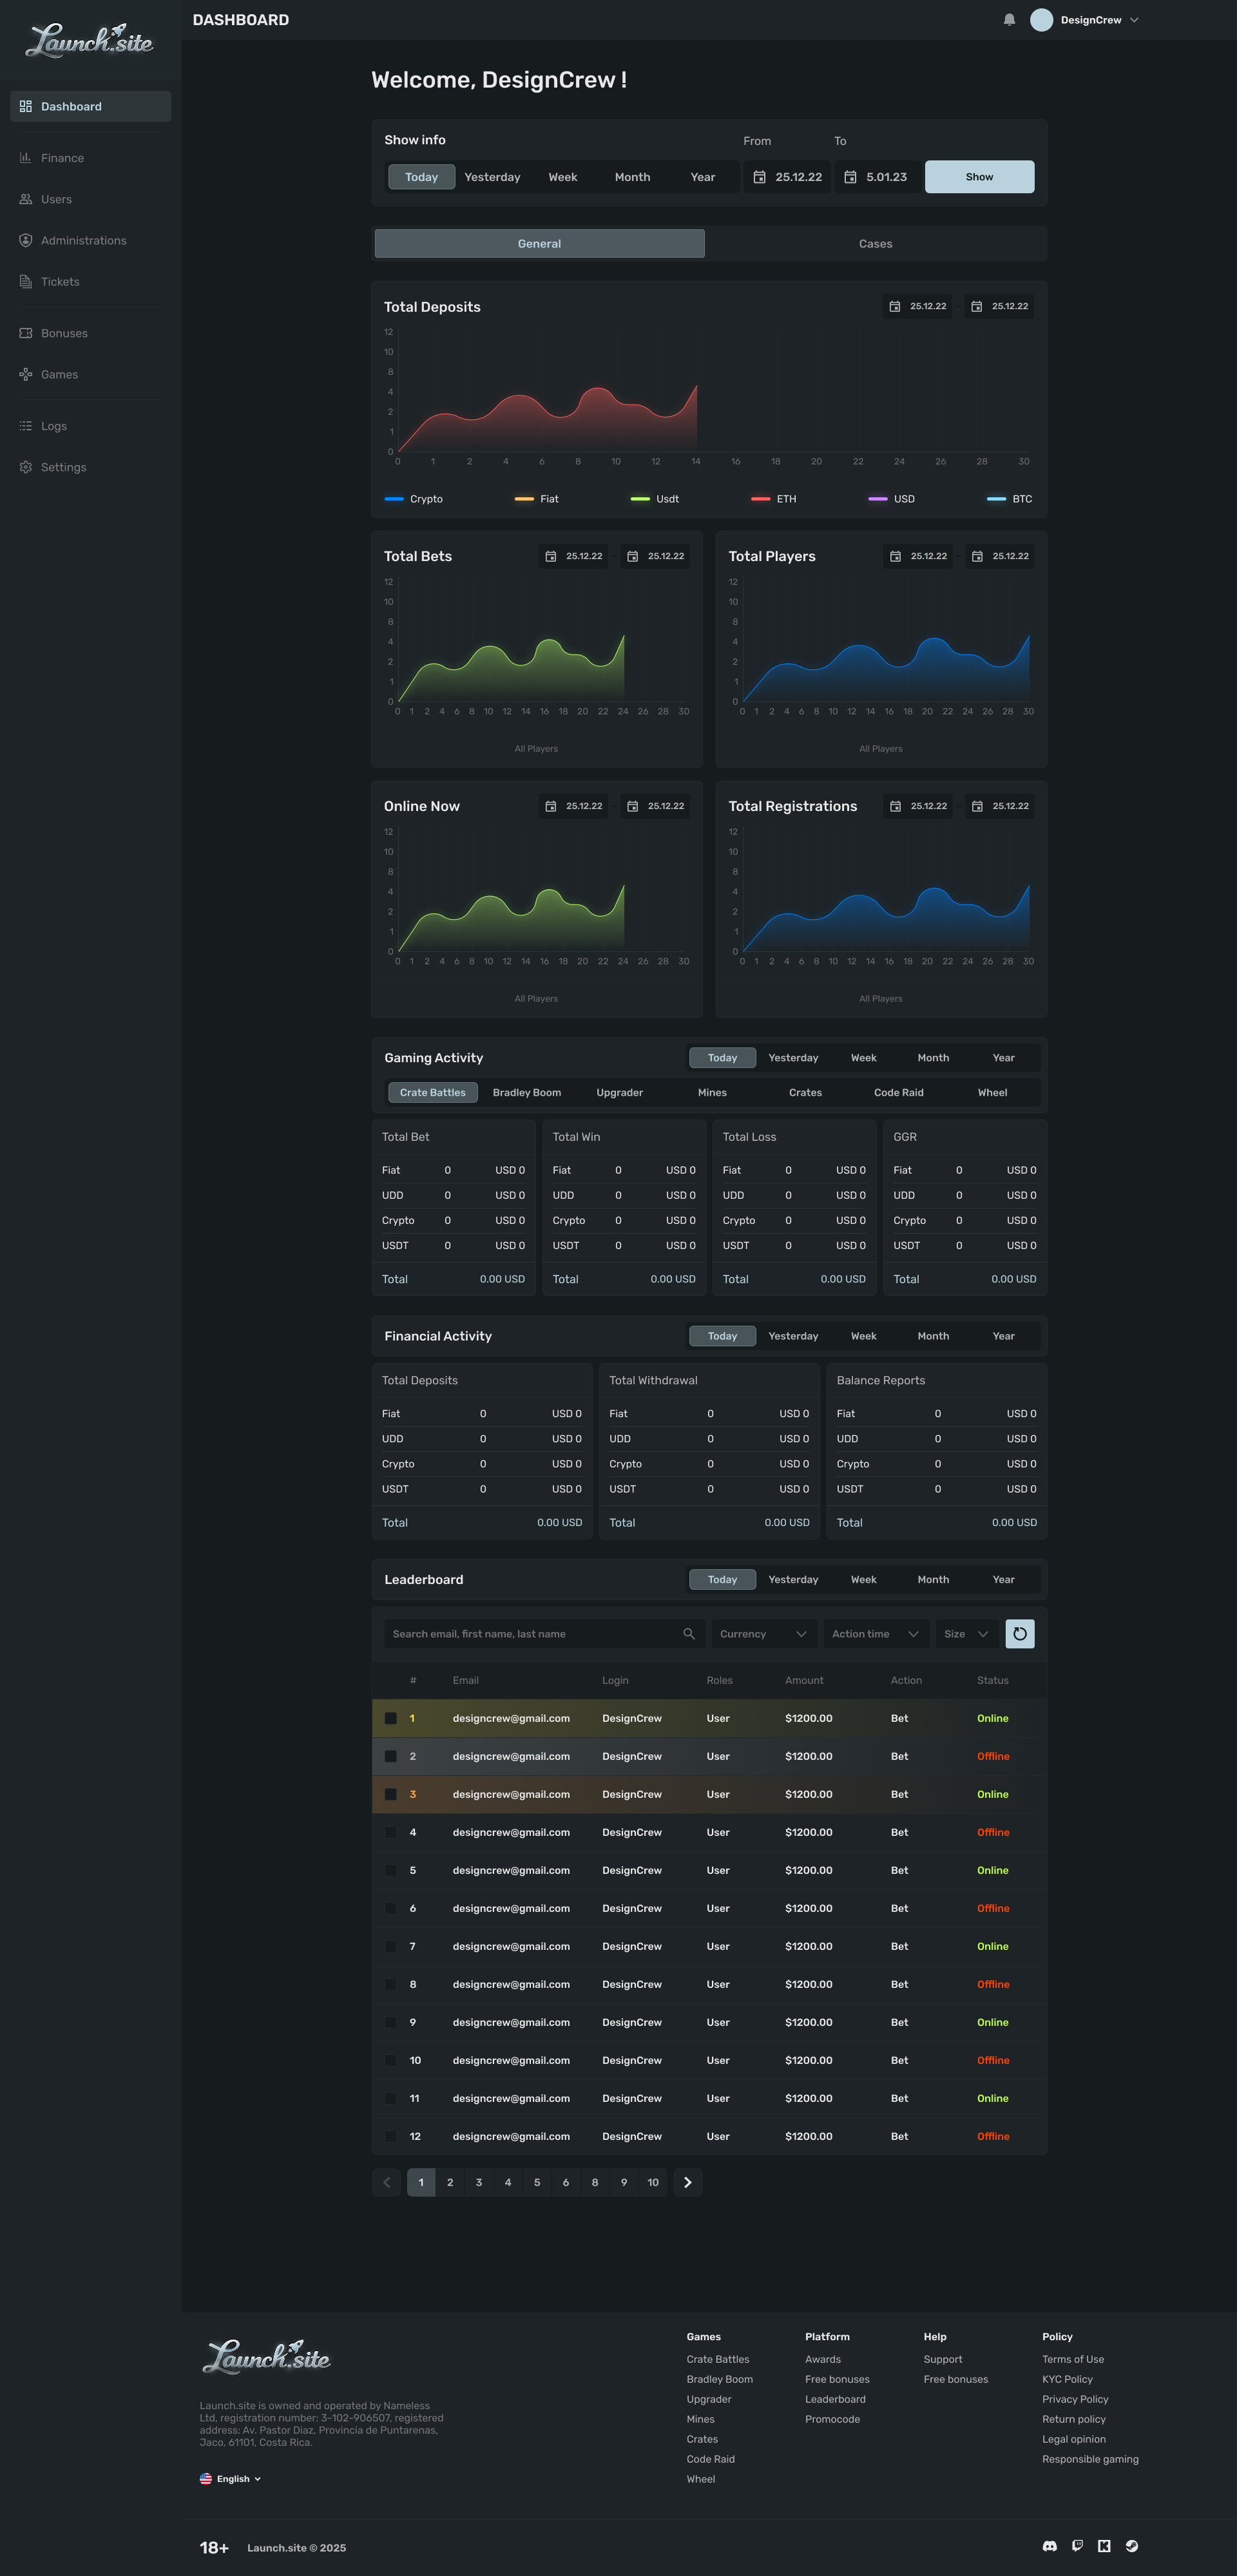Check the checkbox for leaderboard row 4
Image resolution: width=1237 pixels, height=2576 pixels.
click(390, 1832)
